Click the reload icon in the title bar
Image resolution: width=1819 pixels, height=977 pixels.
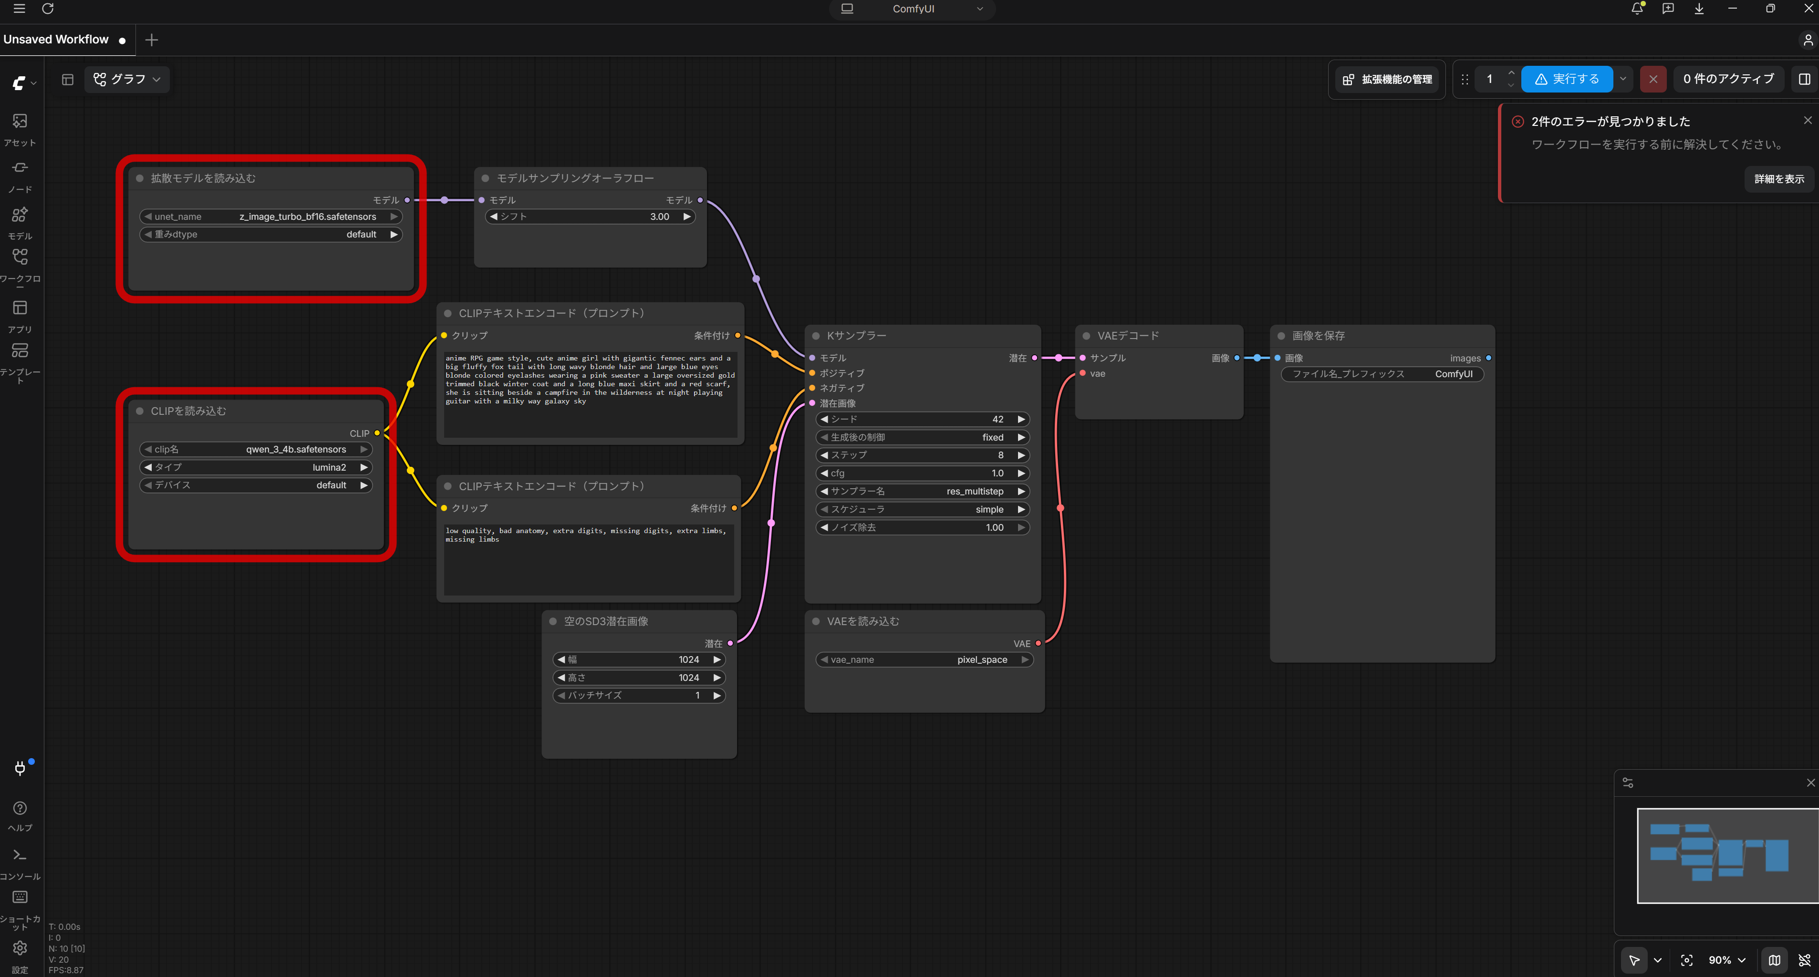(x=48, y=9)
